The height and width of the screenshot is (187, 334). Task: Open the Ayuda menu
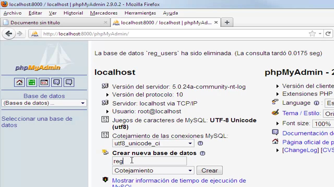coord(170,13)
